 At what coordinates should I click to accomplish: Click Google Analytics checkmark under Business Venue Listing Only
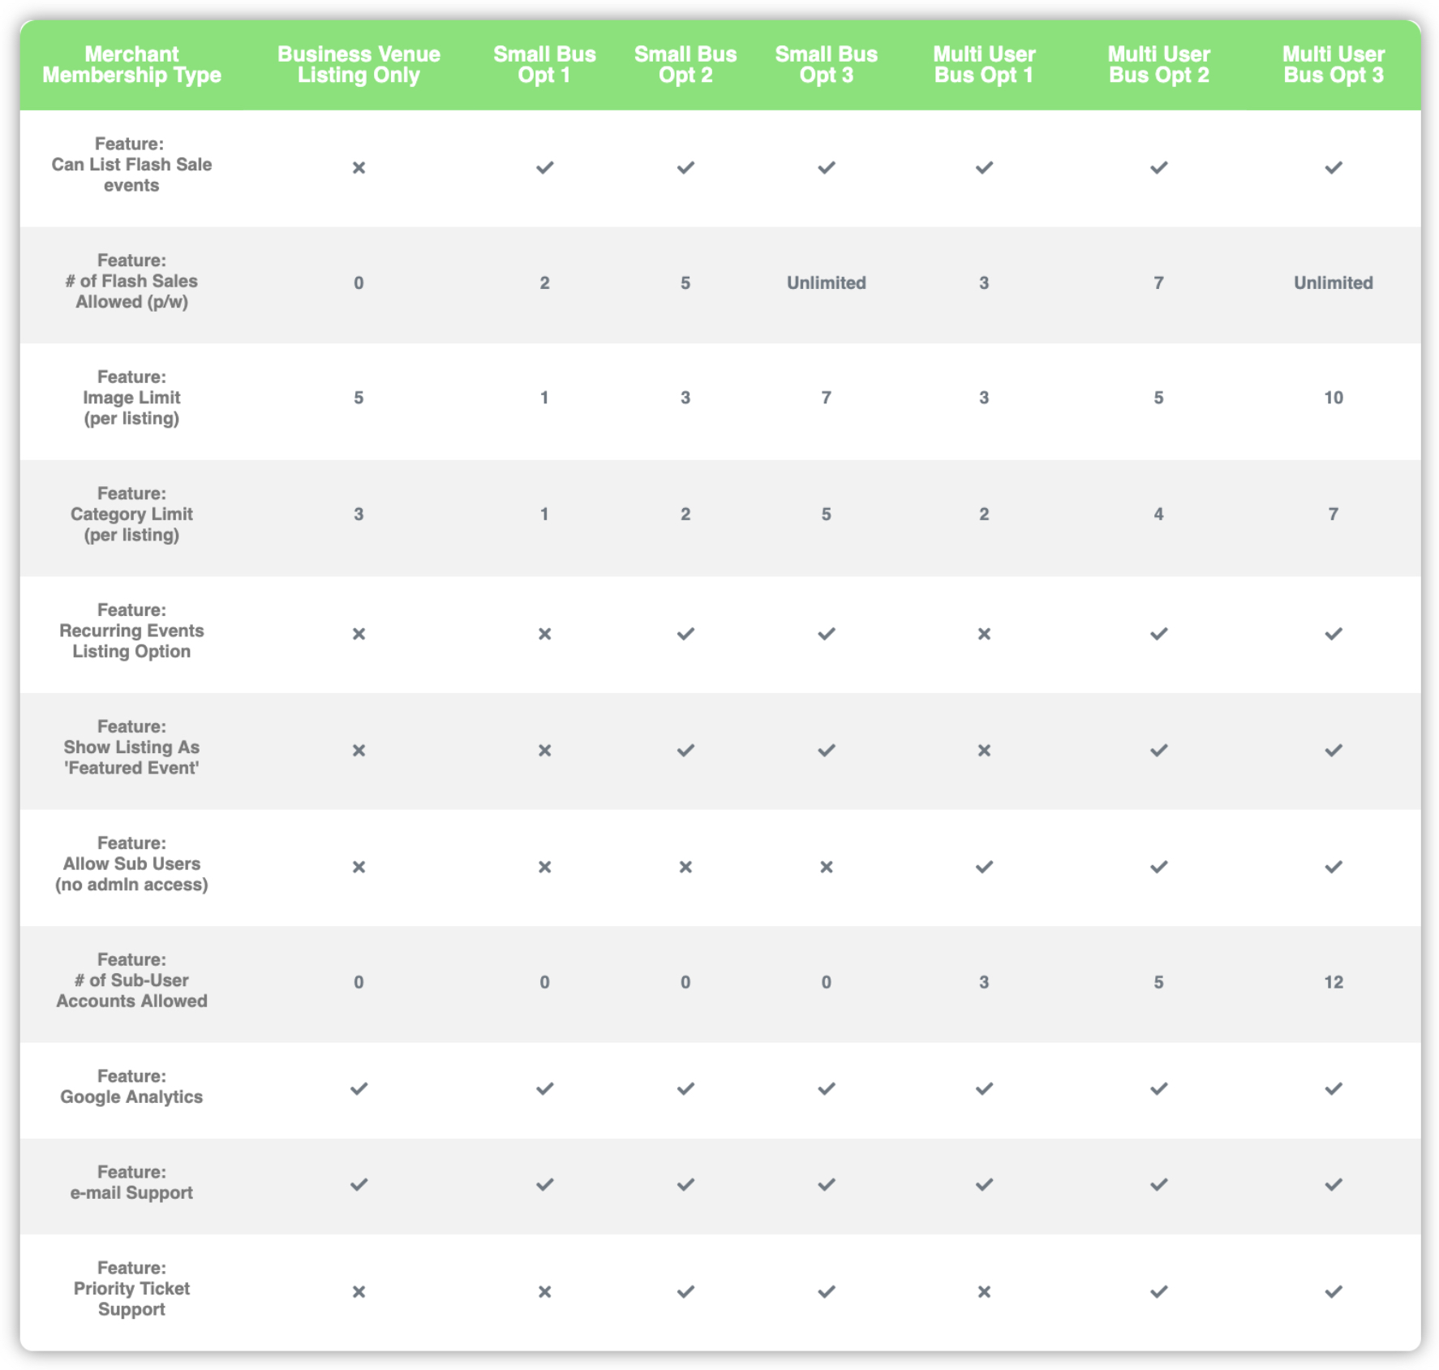pos(359,1089)
